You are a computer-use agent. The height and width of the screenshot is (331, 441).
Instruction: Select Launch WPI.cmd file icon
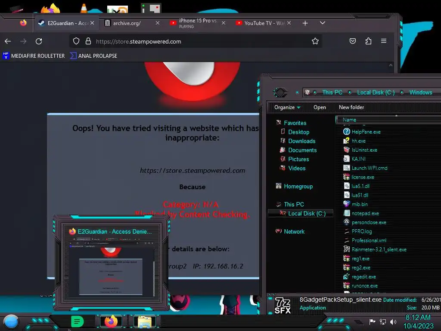[x=347, y=168]
